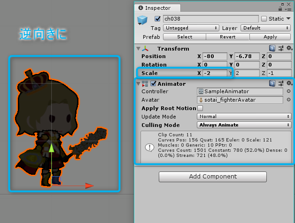This screenshot has width=295, height=223.
Task: Click the Inspector info icon
Action: click(140, 7)
